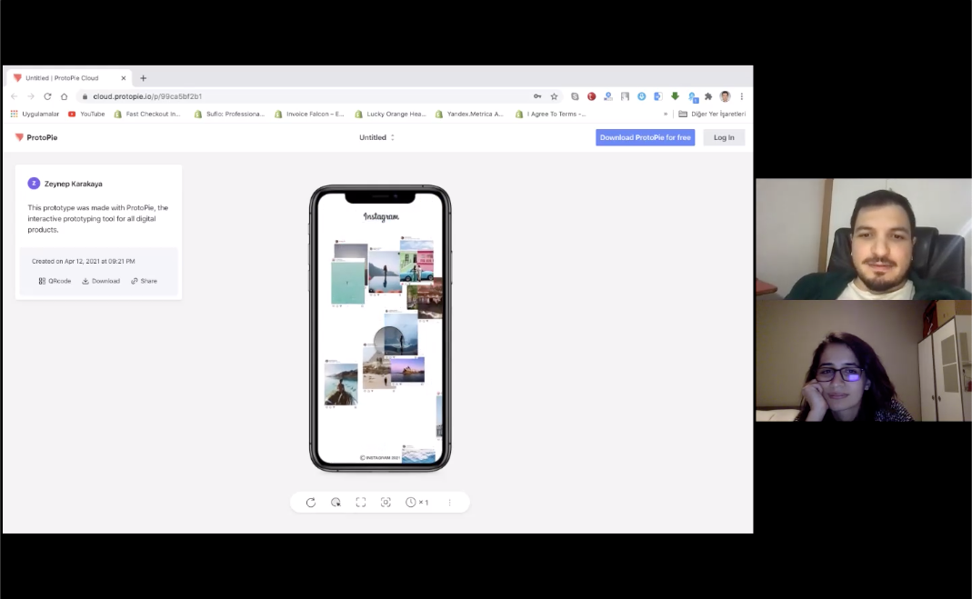This screenshot has width=972, height=599.
Task: Open the Uygulamalar apps bookmark
Action: click(x=35, y=114)
